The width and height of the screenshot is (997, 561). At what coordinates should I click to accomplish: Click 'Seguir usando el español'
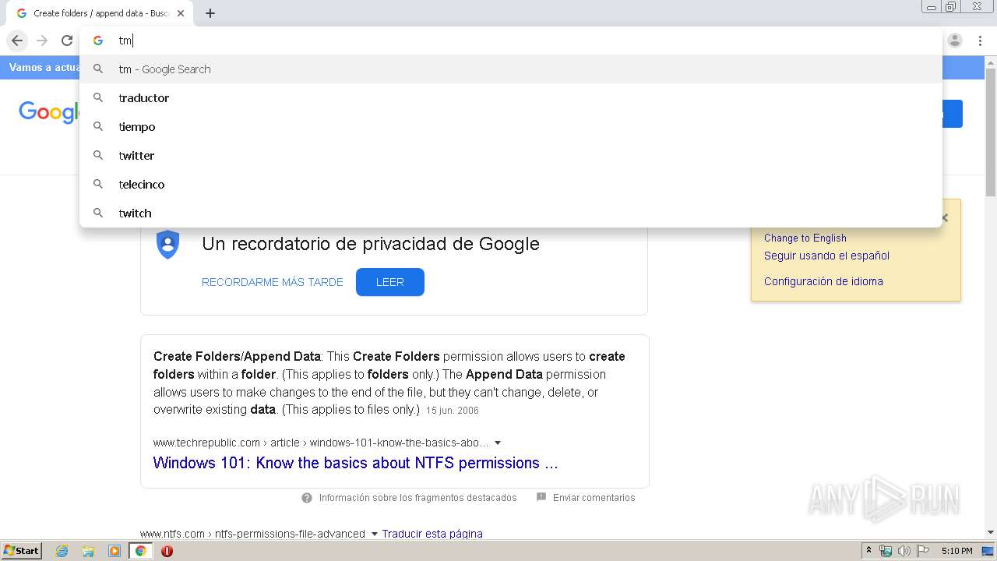(826, 256)
